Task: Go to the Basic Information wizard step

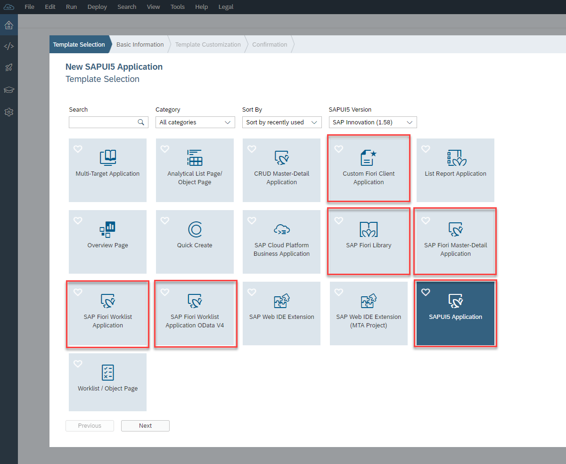Action: pyautogui.click(x=140, y=45)
